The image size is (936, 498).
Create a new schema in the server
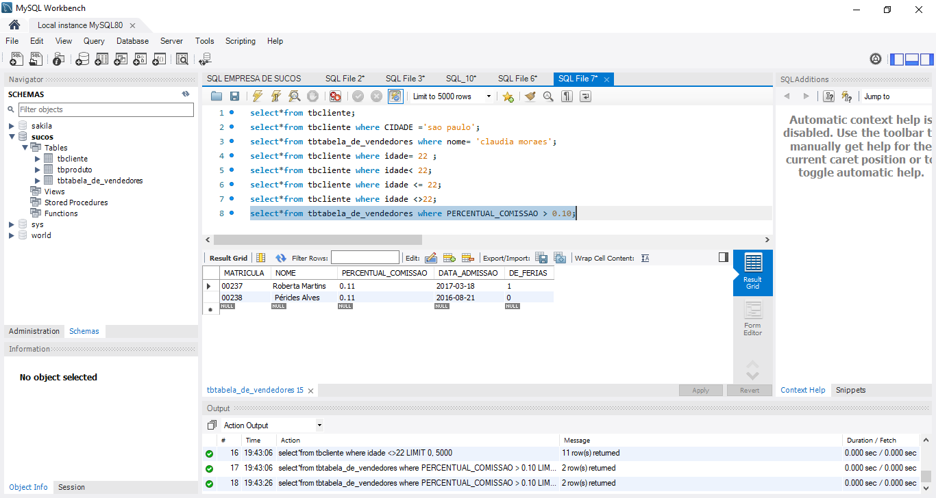coord(82,60)
